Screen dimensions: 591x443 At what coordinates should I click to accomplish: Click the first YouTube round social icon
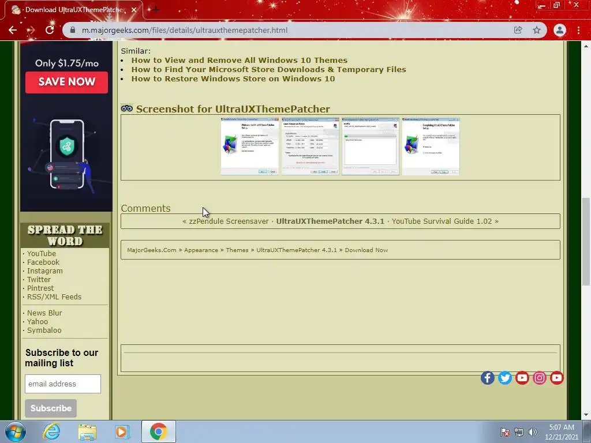pos(522,378)
